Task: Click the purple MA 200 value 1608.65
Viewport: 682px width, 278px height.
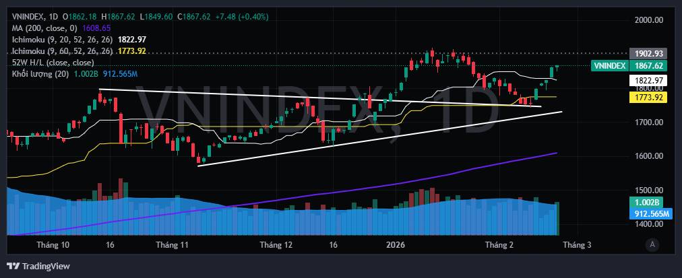Action: pyautogui.click(x=96, y=28)
